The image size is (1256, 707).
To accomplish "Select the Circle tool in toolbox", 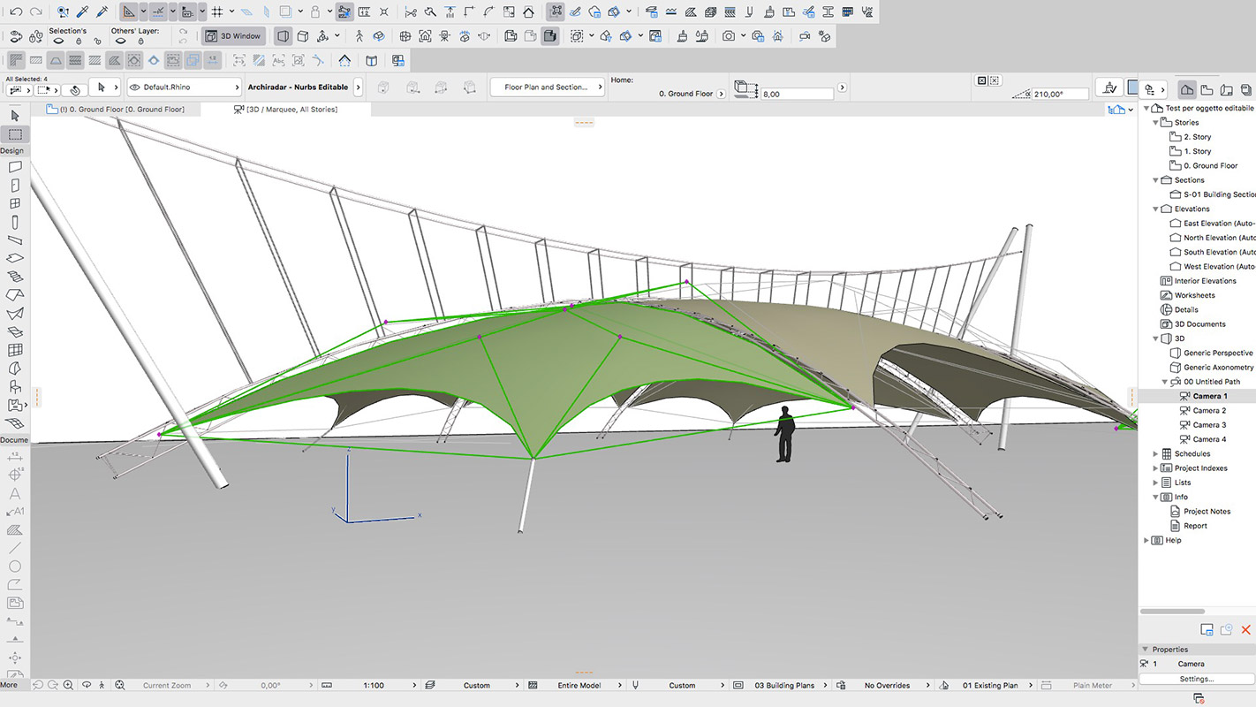I will click(x=15, y=566).
